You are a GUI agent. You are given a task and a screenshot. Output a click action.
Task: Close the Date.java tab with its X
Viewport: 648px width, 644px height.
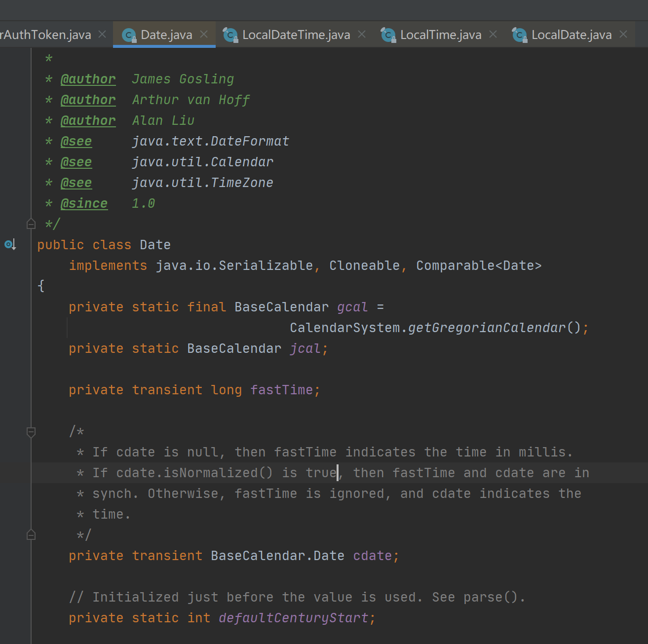pyautogui.click(x=204, y=35)
